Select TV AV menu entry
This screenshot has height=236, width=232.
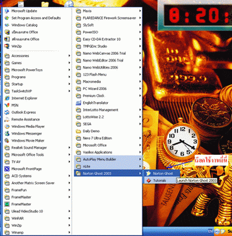(37, 162)
